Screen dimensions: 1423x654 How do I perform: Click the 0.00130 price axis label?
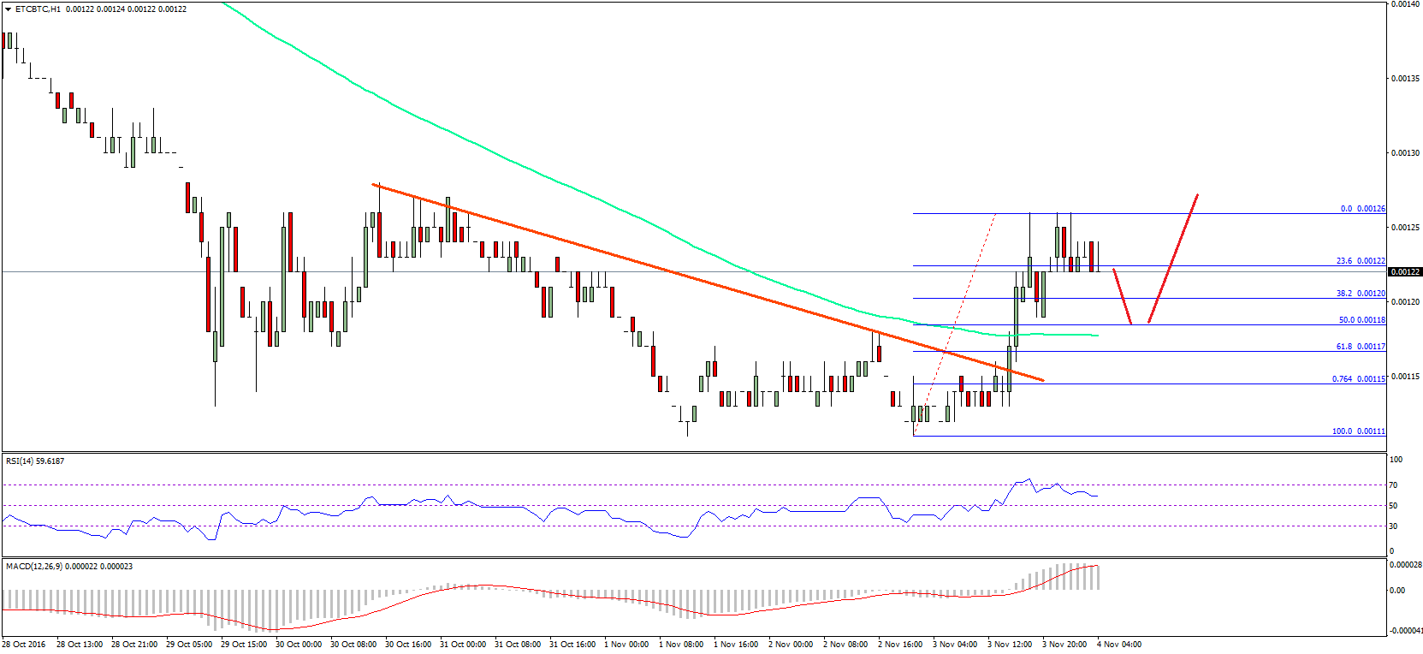coord(1405,153)
